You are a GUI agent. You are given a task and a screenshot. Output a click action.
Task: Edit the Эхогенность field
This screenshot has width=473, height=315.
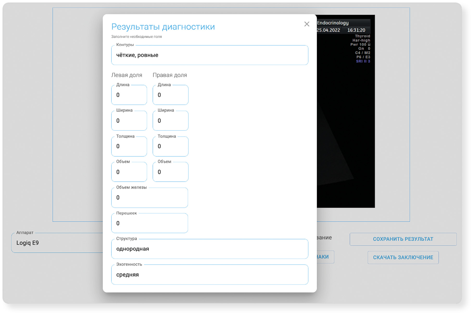pyautogui.click(x=210, y=275)
